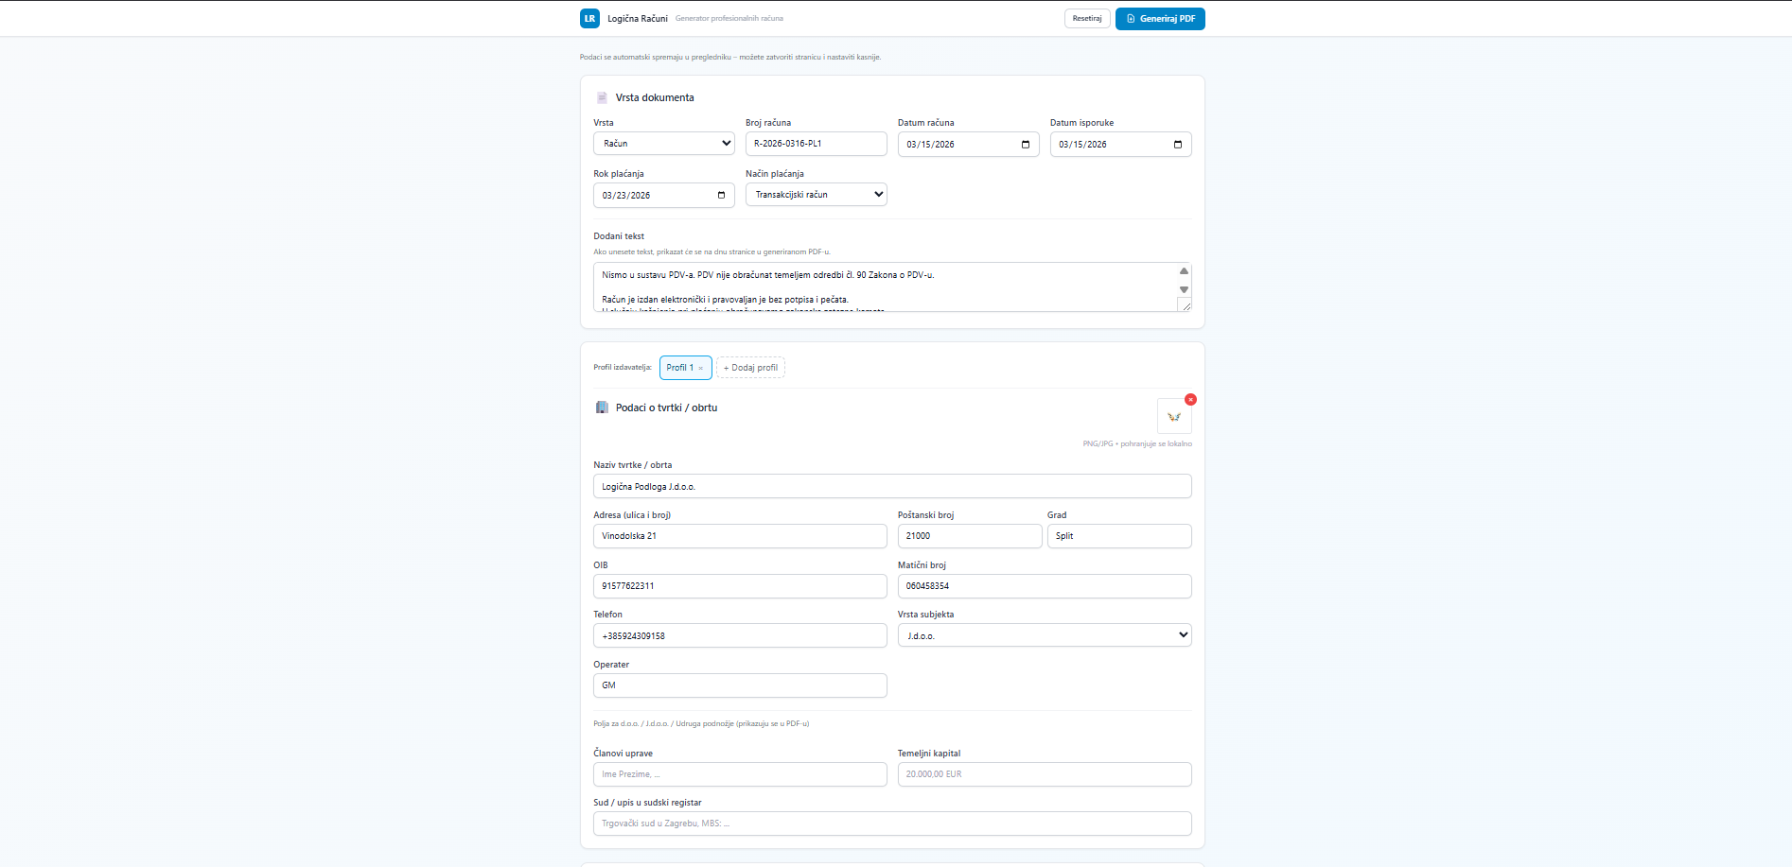This screenshot has height=867, width=1792.
Task: Click the Vrsta dokumenta document icon
Action: pos(602,98)
